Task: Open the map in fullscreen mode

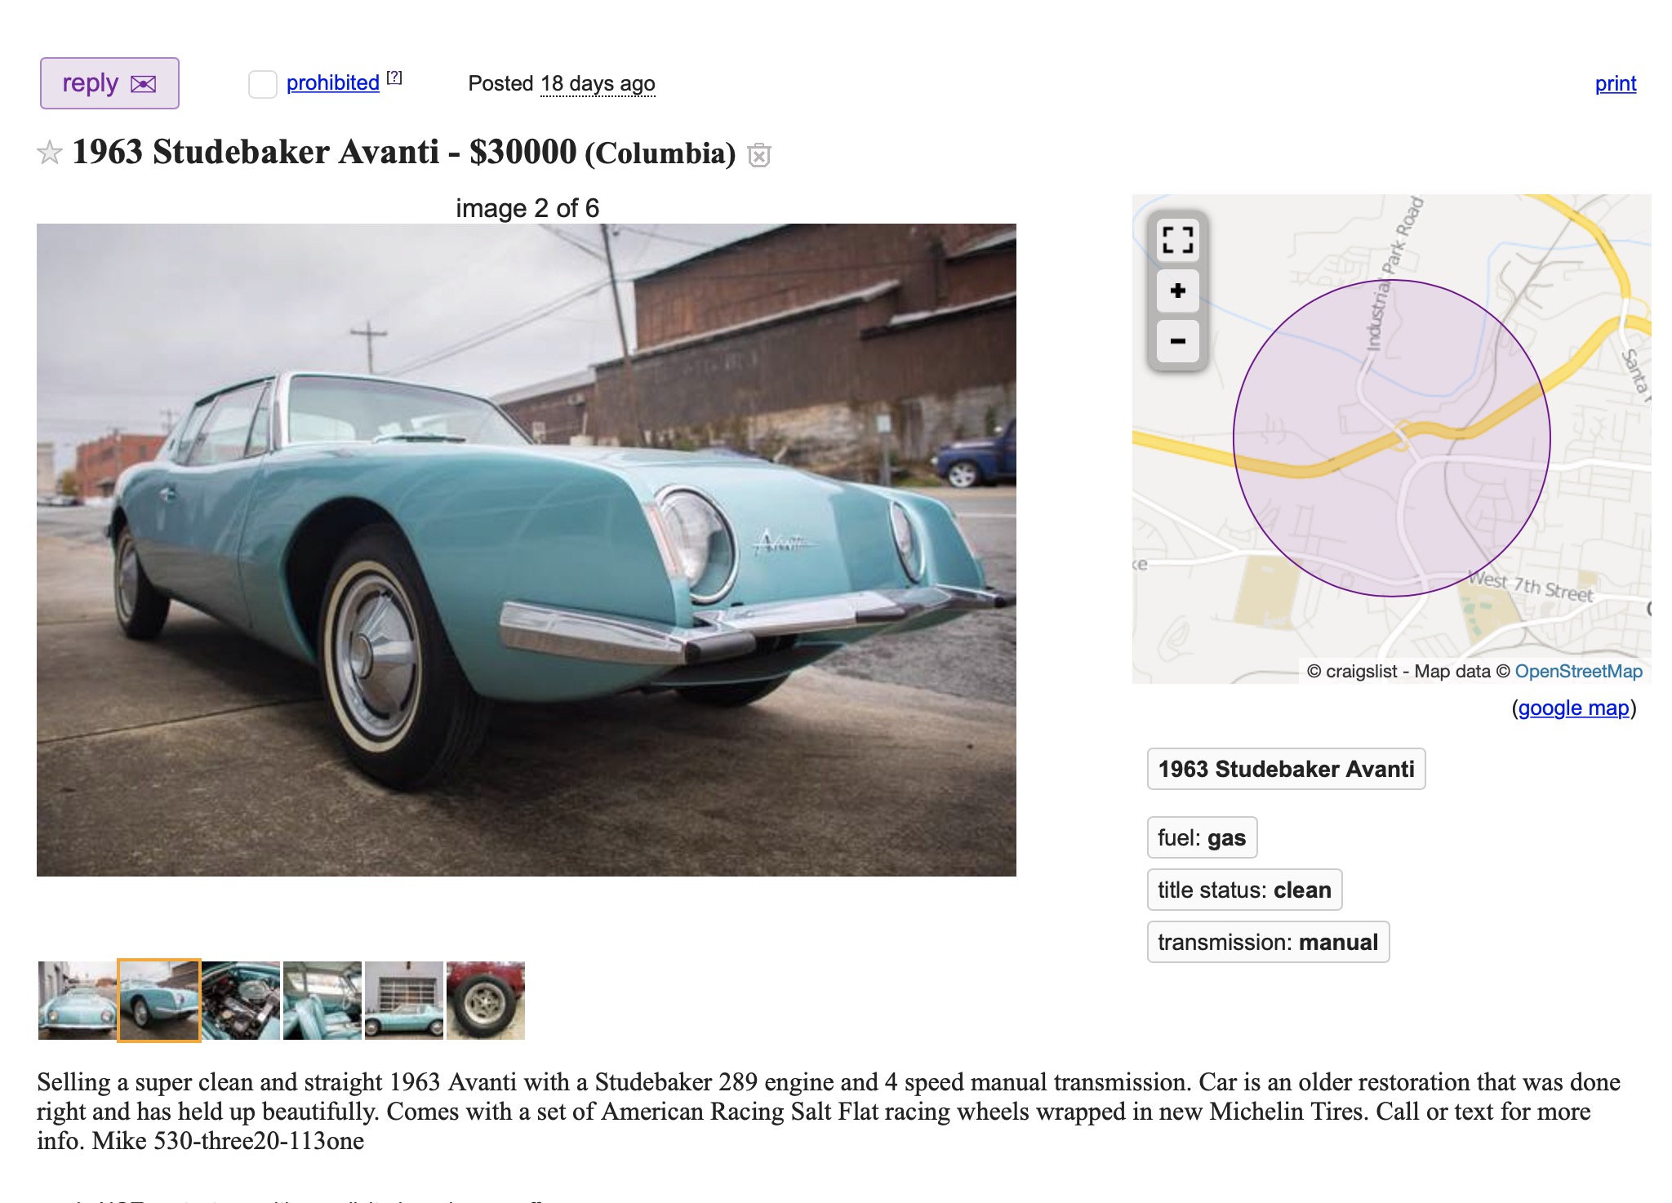Action: pyautogui.click(x=1177, y=240)
